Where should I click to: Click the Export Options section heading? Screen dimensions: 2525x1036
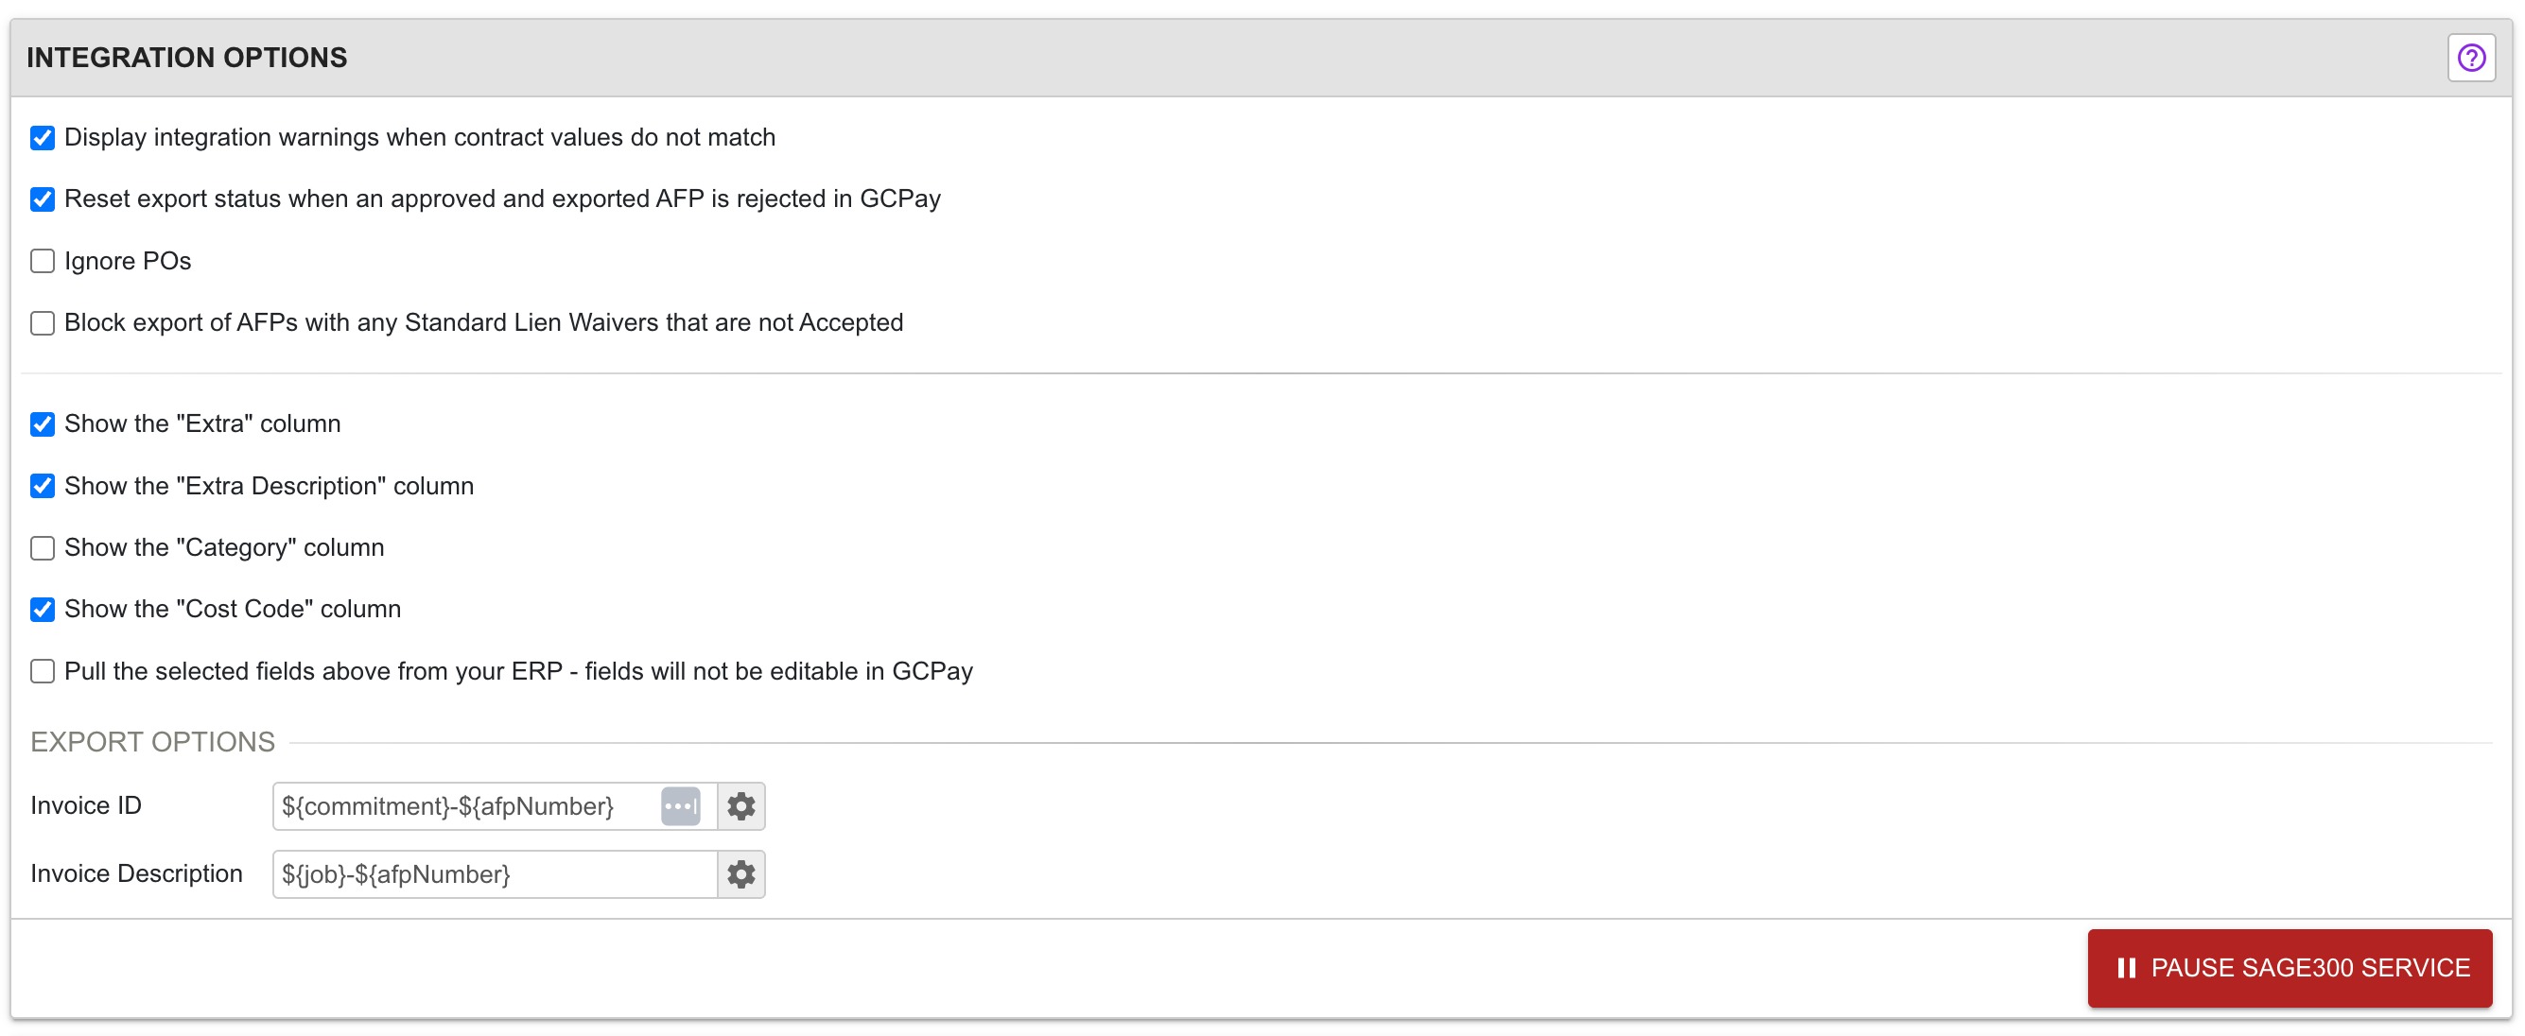[153, 742]
